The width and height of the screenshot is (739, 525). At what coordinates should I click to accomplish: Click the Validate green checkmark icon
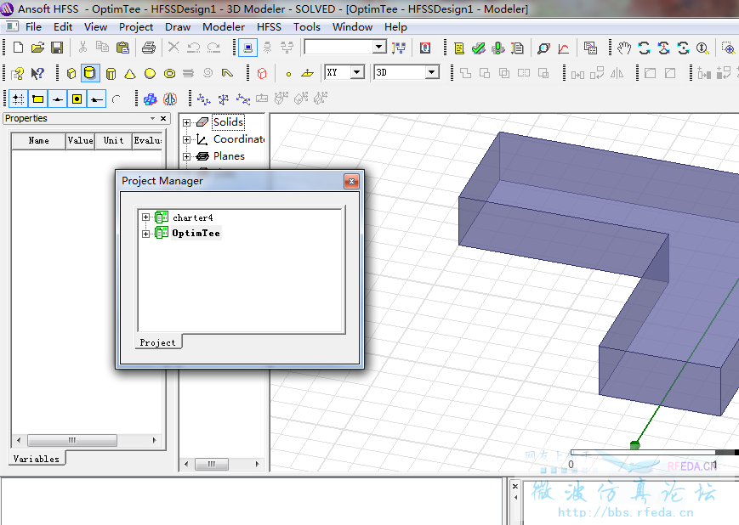(479, 48)
